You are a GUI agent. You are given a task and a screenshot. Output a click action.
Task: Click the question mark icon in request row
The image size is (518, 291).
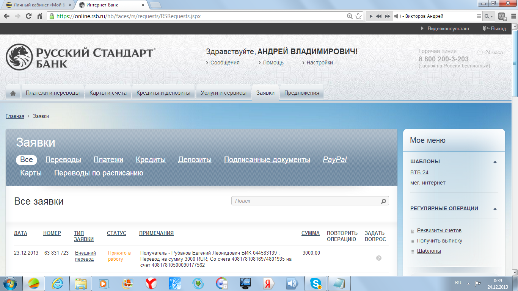[x=378, y=258]
